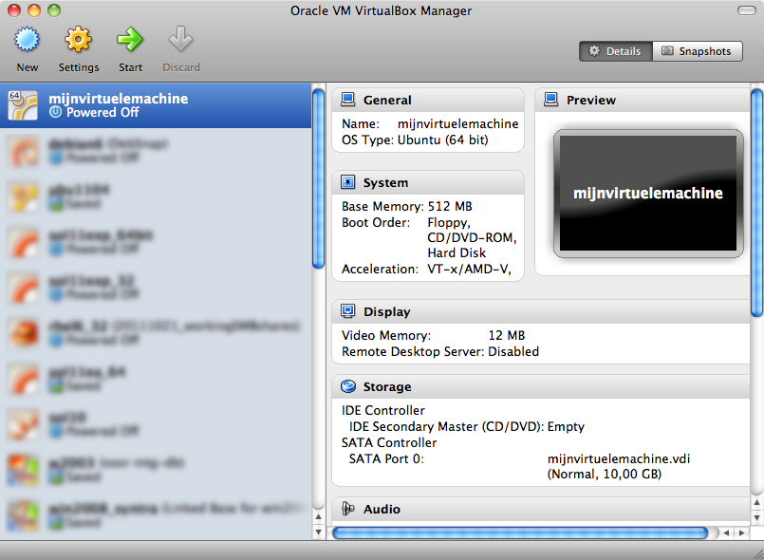Click 'Remote Desktop Server: Disabled' line
The image size is (764, 560).
click(x=440, y=352)
